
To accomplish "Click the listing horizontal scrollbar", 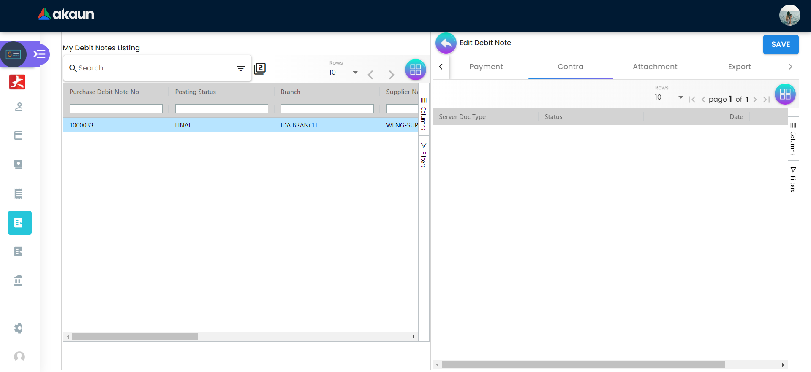I will coord(135,337).
